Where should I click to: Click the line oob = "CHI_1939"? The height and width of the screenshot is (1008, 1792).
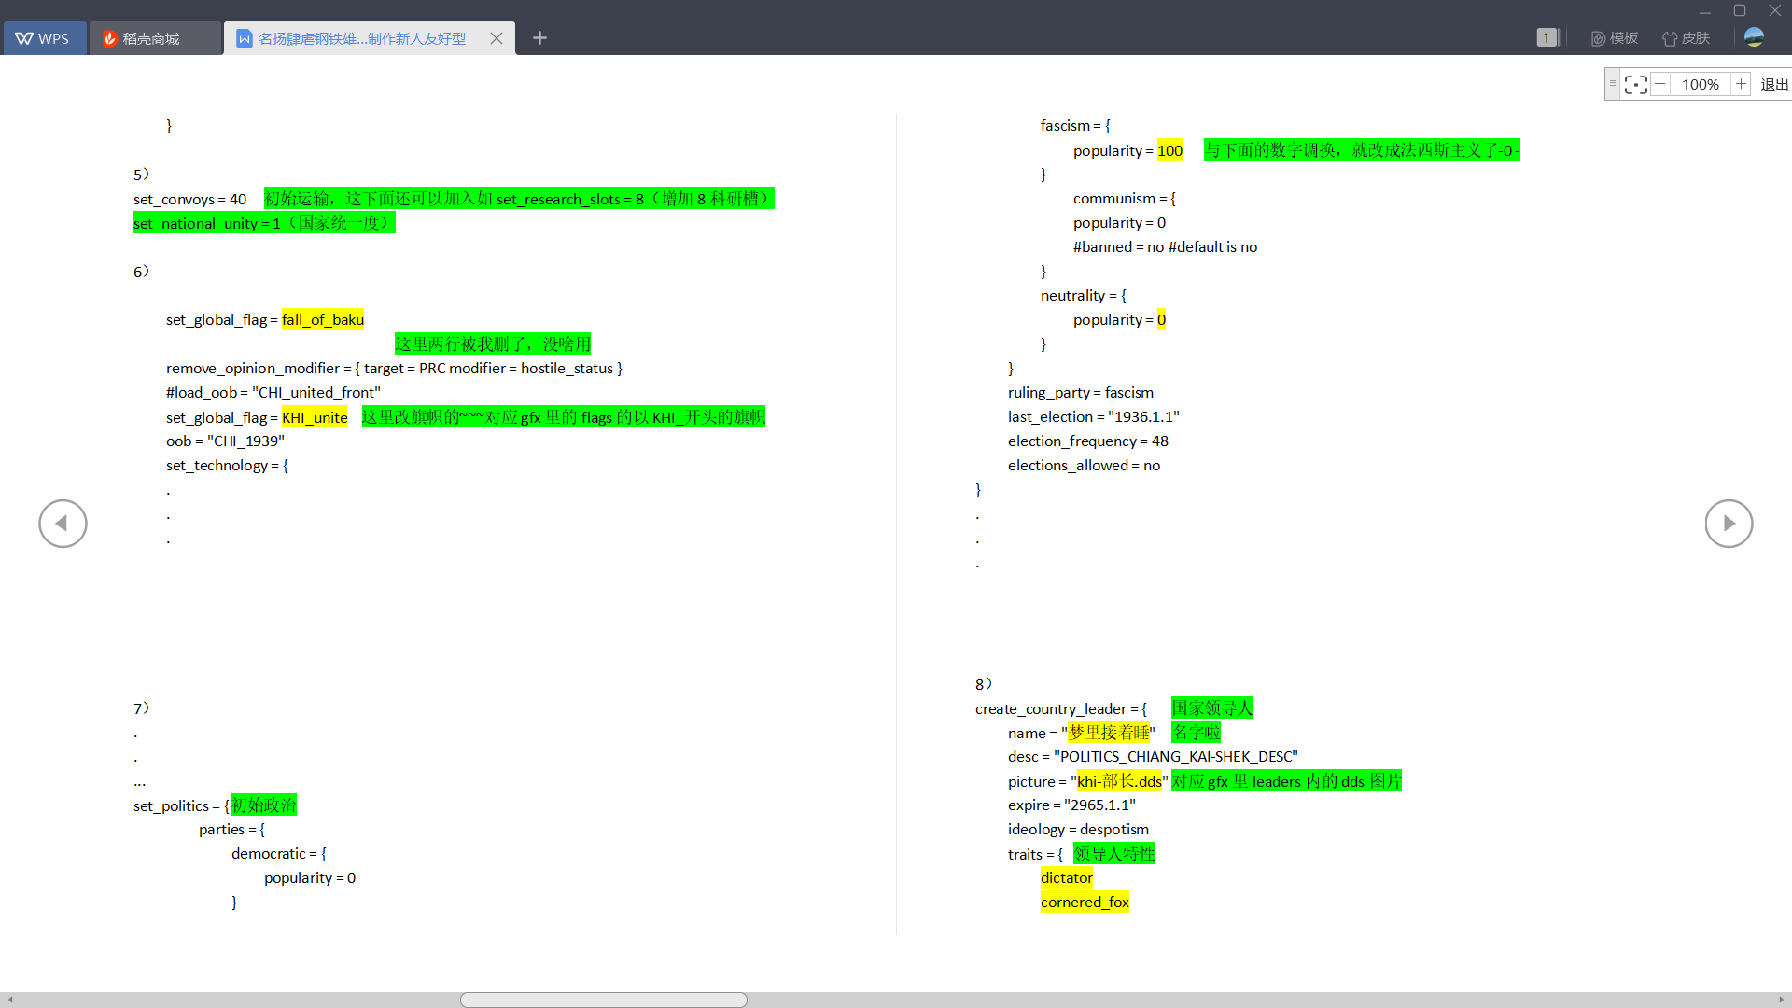(225, 441)
